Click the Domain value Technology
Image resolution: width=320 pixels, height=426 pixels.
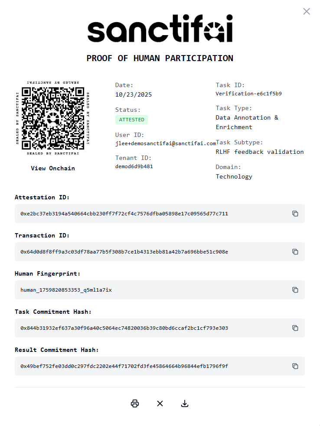[234, 176]
